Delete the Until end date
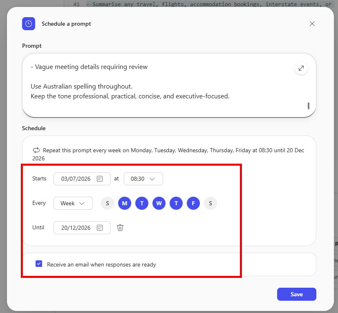This screenshot has height=313, width=338. click(120, 228)
